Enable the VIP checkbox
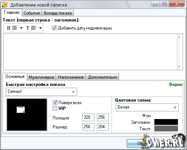 click(55, 108)
